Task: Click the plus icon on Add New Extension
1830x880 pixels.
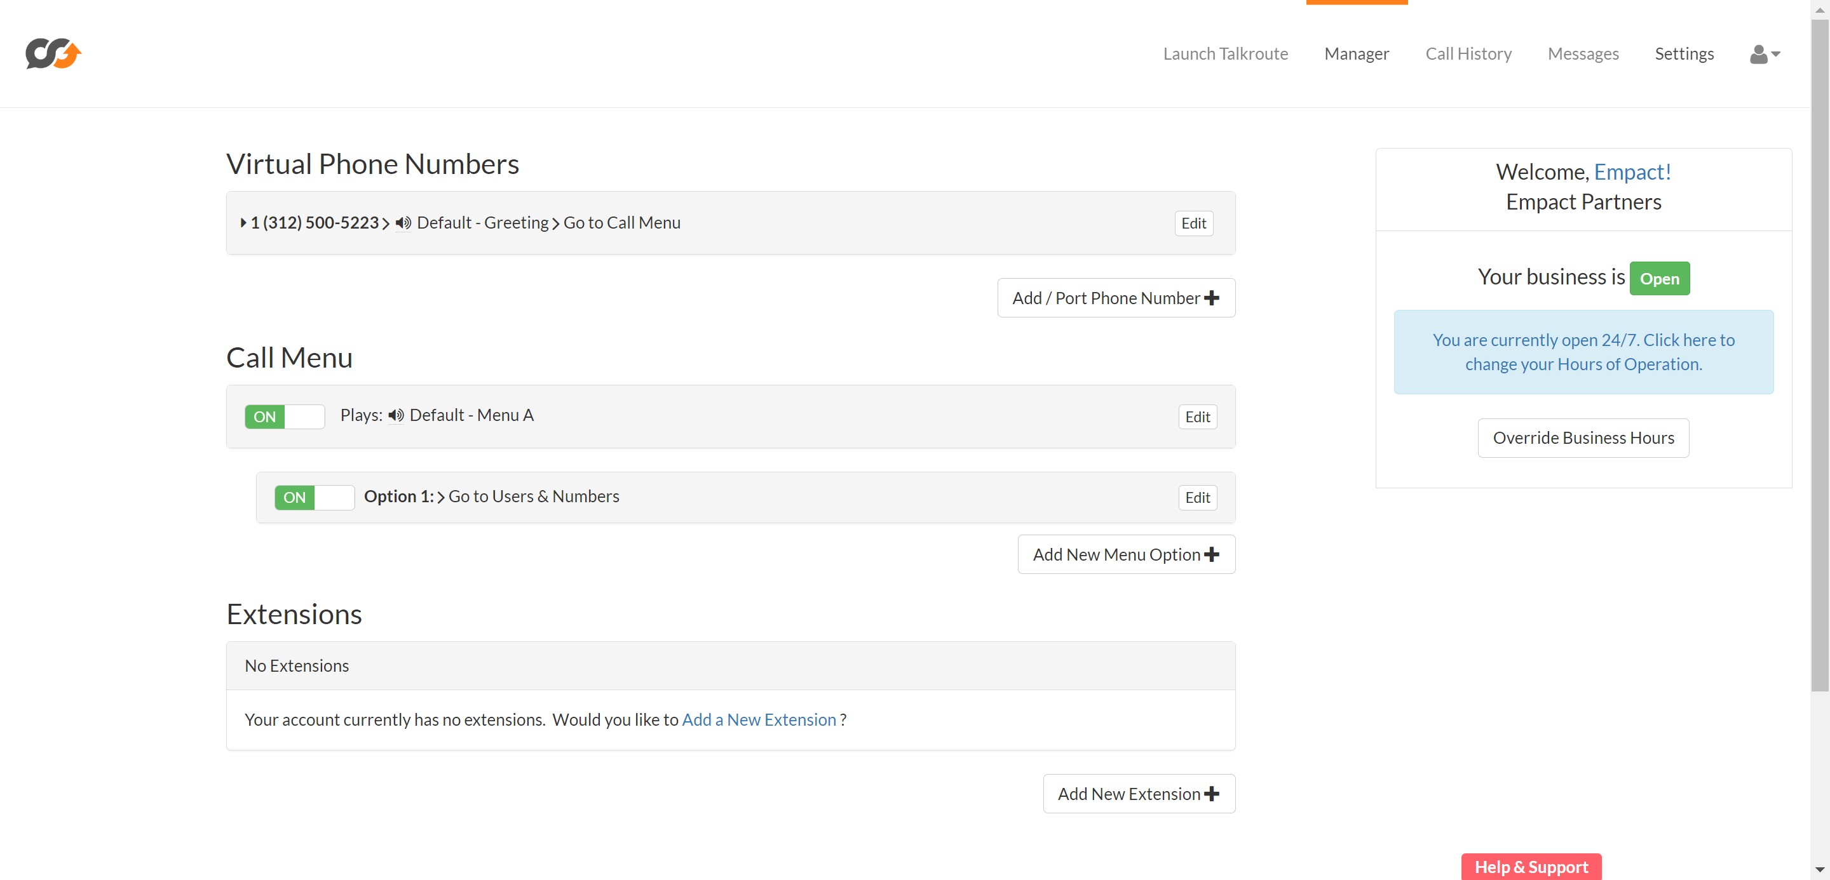Action: point(1212,794)
